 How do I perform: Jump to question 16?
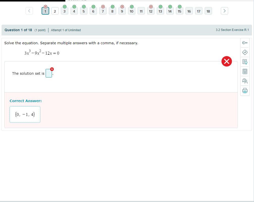[189, 11]
